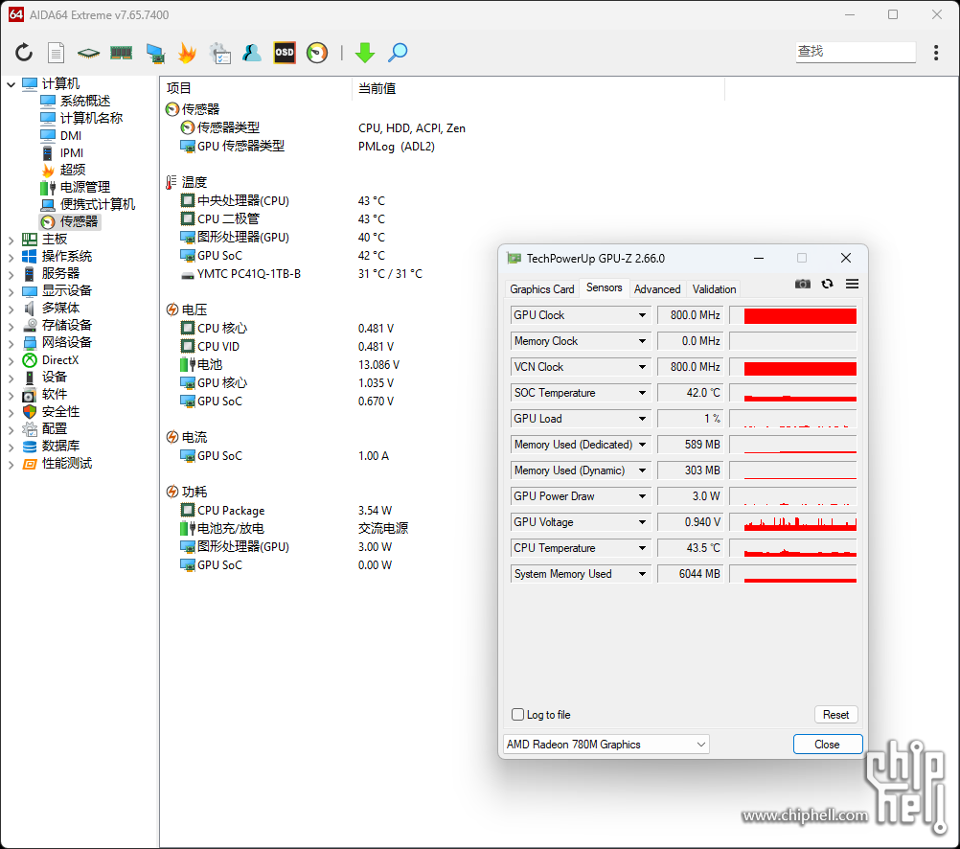Enable Log to file checkbox
The image size is (960, 849).
click(x=518, y=714)
